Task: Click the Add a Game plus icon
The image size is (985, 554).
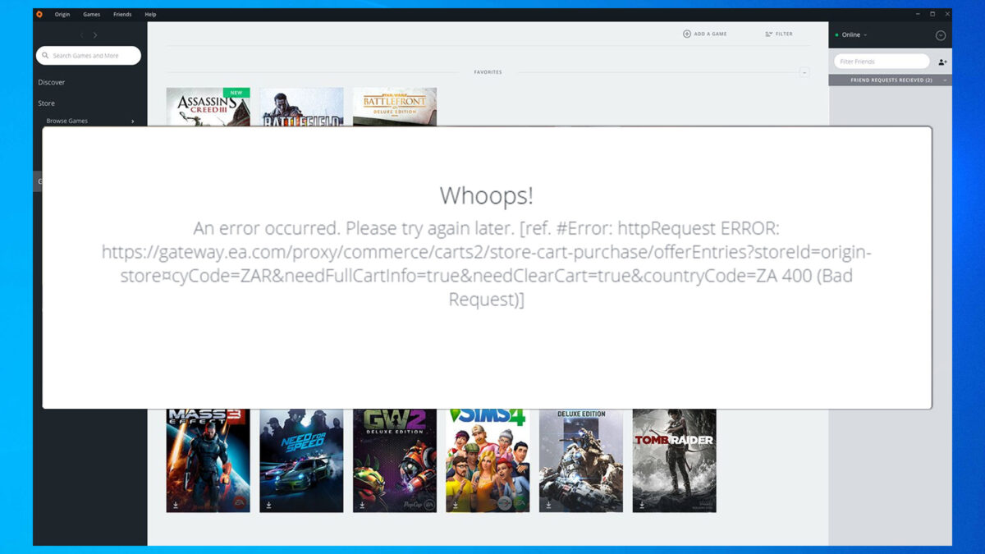Action: (x=687, y=34)
